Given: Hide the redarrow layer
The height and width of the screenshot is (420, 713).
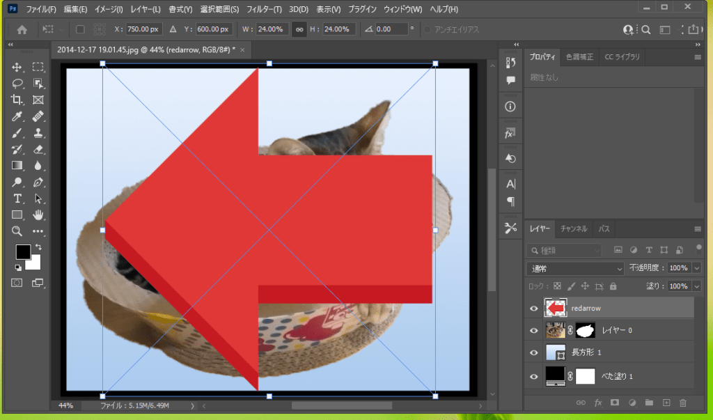Looking at the screenshot, I should click(534, 308).
